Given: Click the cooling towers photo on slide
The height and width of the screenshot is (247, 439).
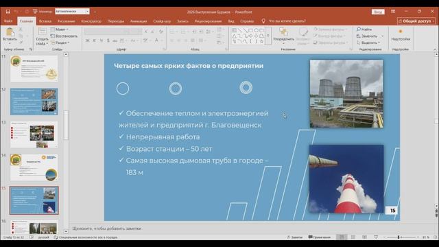Looking at the screenshot, I should click(x=346, y=94).
